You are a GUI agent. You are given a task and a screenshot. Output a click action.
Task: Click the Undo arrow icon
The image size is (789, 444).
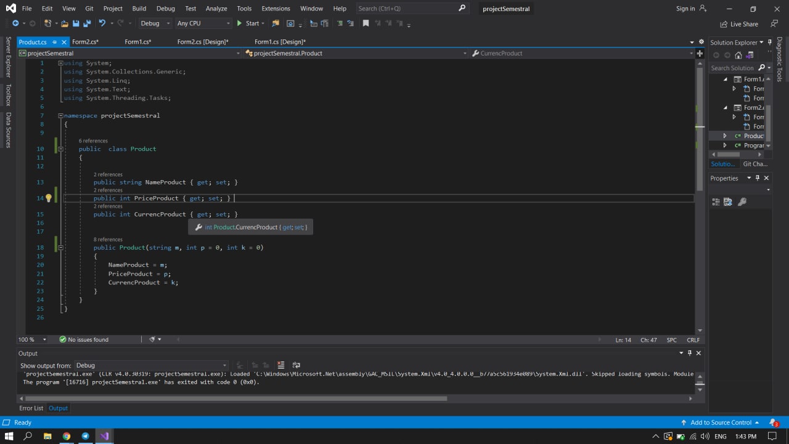click(102, 23)
